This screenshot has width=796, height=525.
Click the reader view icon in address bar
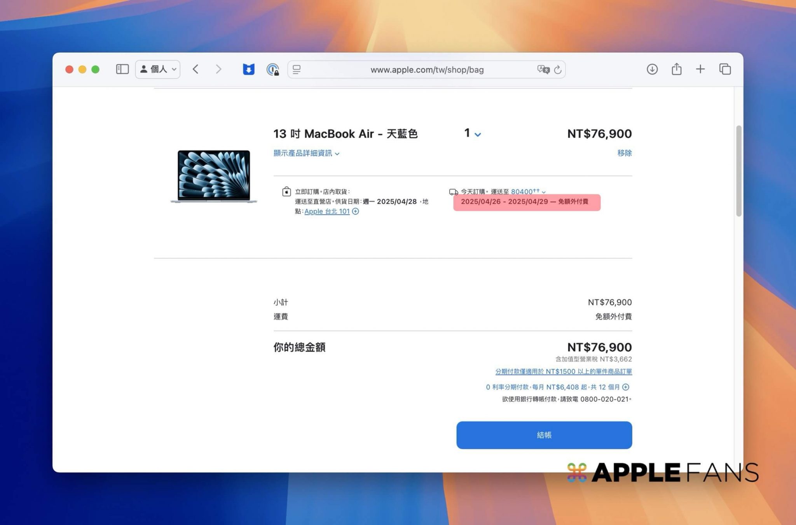(297, 70)
